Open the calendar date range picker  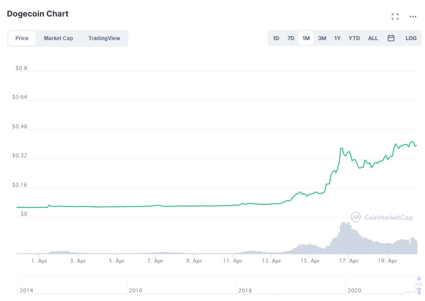tap(391, 38)
